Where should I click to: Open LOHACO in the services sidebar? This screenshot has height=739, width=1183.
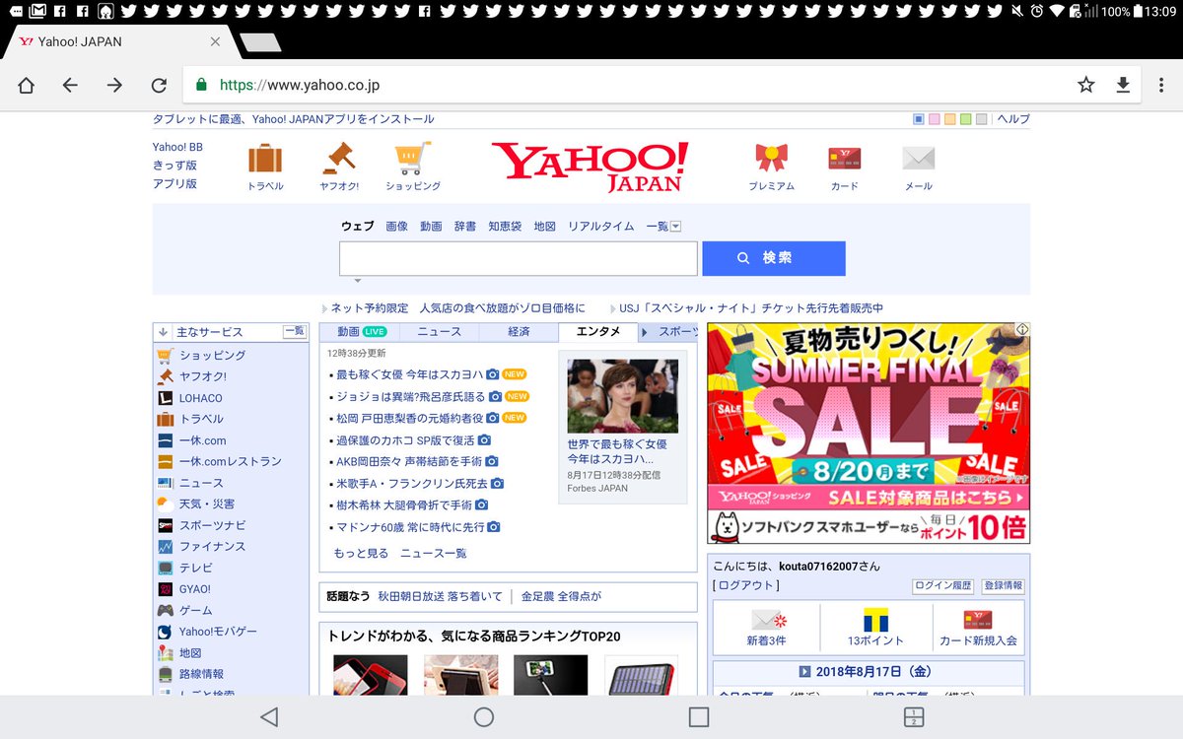[x=201, y=398]
